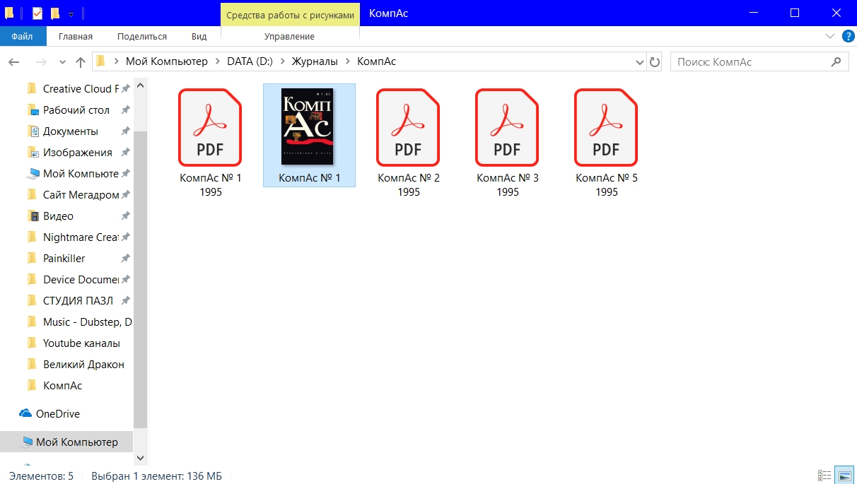Click sidebar scrollbar up arrow
Viewport: 857px width, 484px height.
coord(140,85)
